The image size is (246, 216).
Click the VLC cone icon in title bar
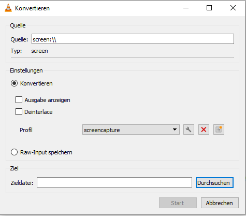point(8,8)
